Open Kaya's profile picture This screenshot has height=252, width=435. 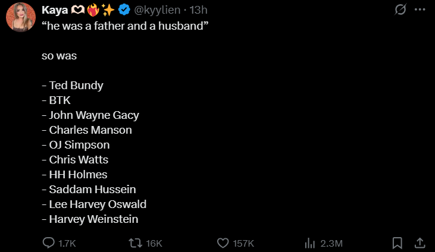(21, 17)
